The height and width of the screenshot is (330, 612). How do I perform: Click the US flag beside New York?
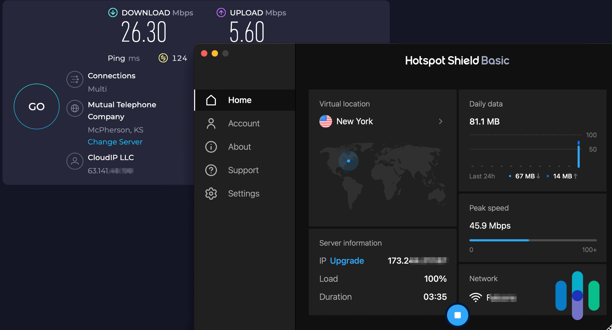[x=325, y=121]
